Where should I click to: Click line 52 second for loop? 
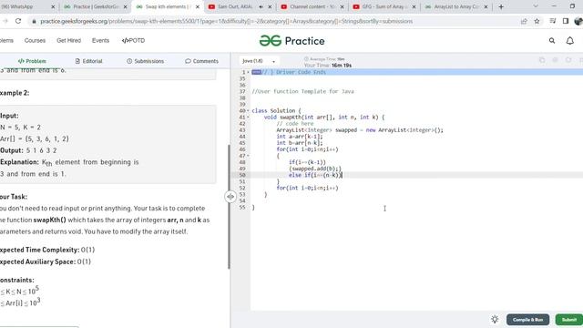click(308, 188)
